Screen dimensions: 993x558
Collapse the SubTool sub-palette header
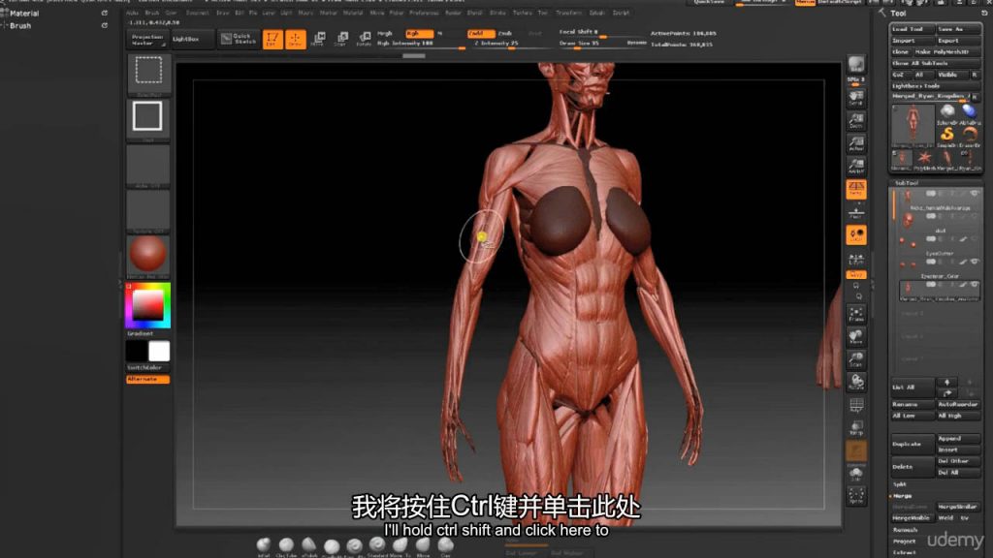click(x=907, y=183)
